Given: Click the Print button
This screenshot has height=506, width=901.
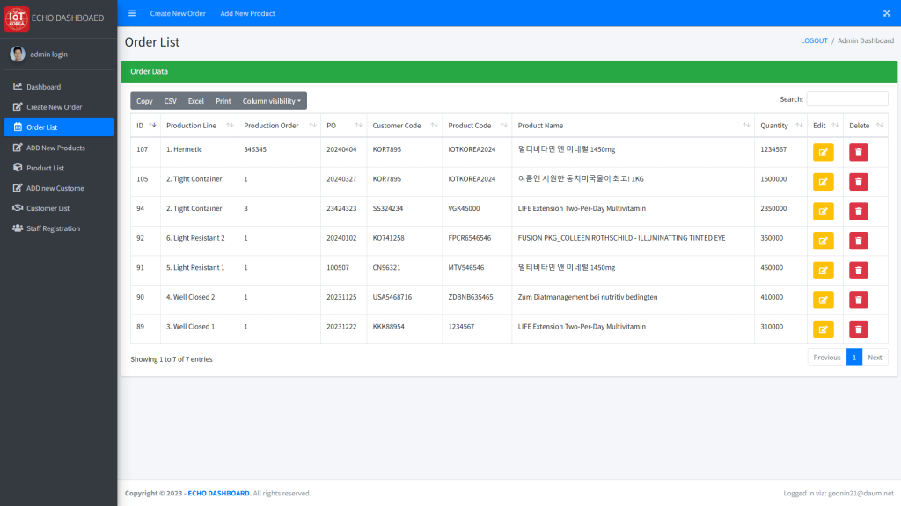Looking at the screenshot, I should click(x=223, y=101).
